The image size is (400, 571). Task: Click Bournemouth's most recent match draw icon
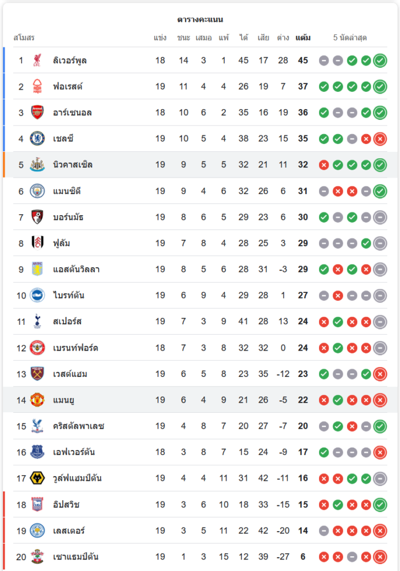click(380, 217)
